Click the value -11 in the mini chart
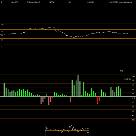136x136 pixels. pyautogui.click(x=88, y=132)
